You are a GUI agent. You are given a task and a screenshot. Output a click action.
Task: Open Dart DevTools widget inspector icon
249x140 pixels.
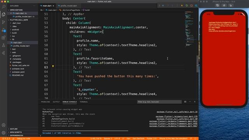[x=196, y=6]
